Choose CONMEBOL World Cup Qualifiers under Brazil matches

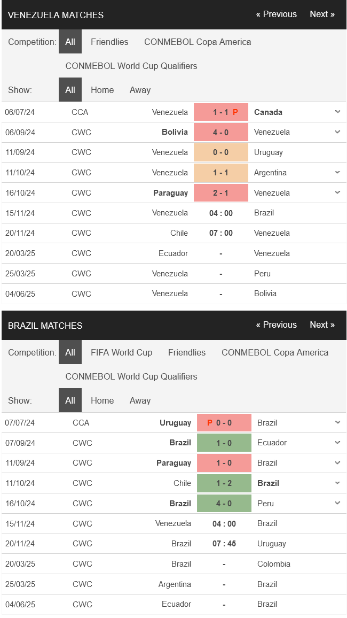click(131, 376)
